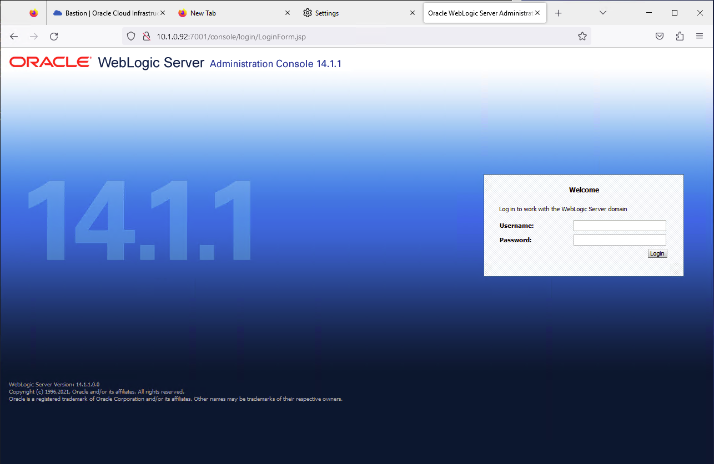Click the Administration Console 14.1.1 text
This screenshot has width=714, height=464.
[x=275, y=64]
